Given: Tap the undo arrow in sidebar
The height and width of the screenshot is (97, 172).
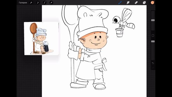Looking at the screenshot, I should pos(153,63).
